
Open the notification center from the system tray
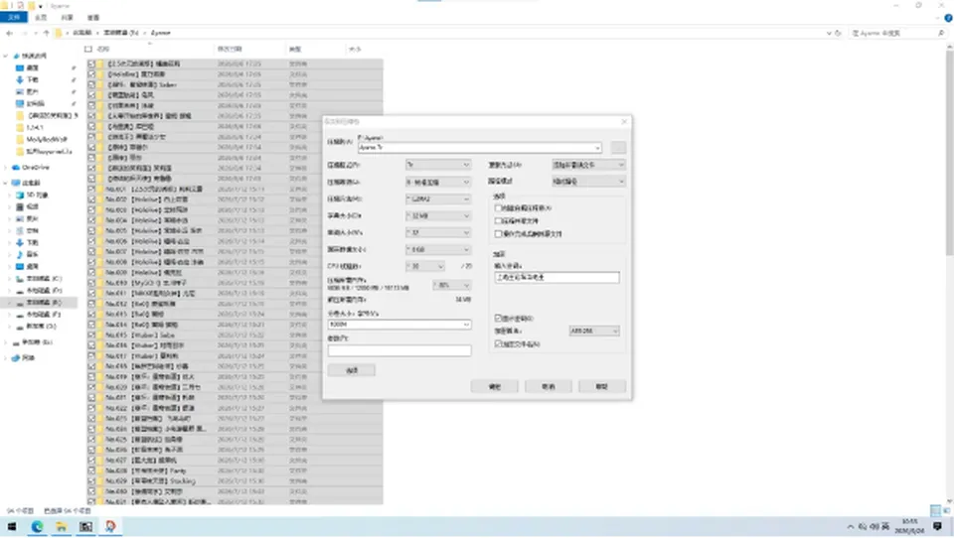[x=937, y=526]
